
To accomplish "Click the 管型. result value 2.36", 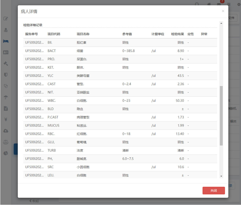I will 180,84.
